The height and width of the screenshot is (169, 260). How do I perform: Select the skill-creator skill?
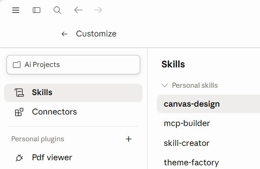[x=209, y=143]
